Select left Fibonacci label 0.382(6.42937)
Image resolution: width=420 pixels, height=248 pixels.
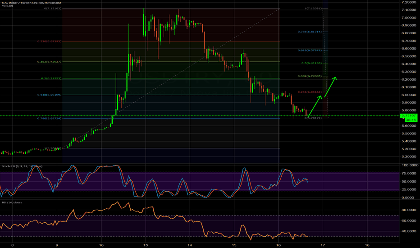point(49,62)
